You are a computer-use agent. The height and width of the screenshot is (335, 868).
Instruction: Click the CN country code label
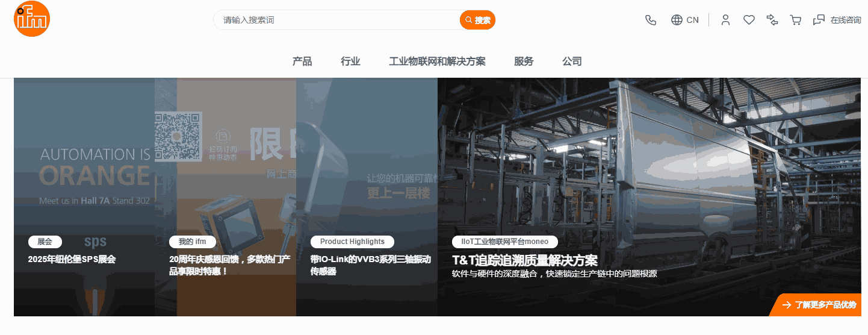pyautogui.click(x=693, y=20)
